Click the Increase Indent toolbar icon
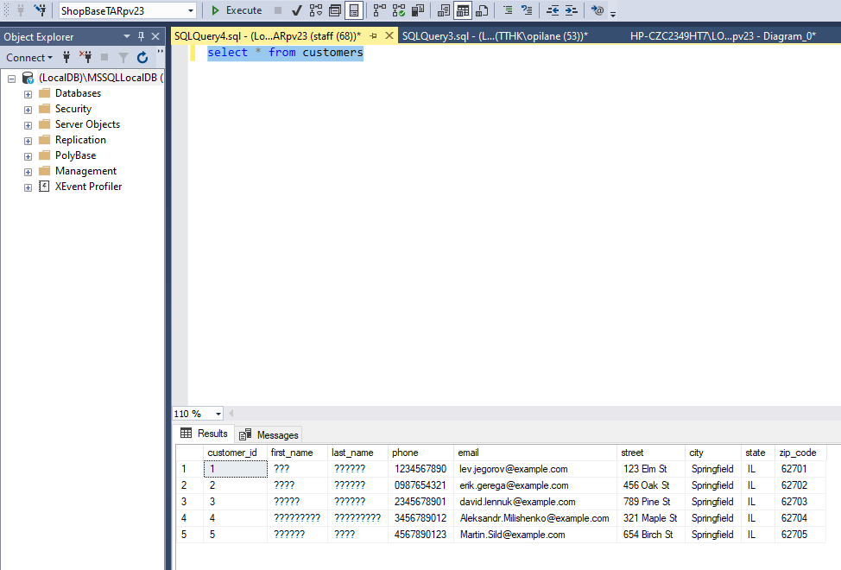Viewport: 841px width, 570px height. (572, 10)
